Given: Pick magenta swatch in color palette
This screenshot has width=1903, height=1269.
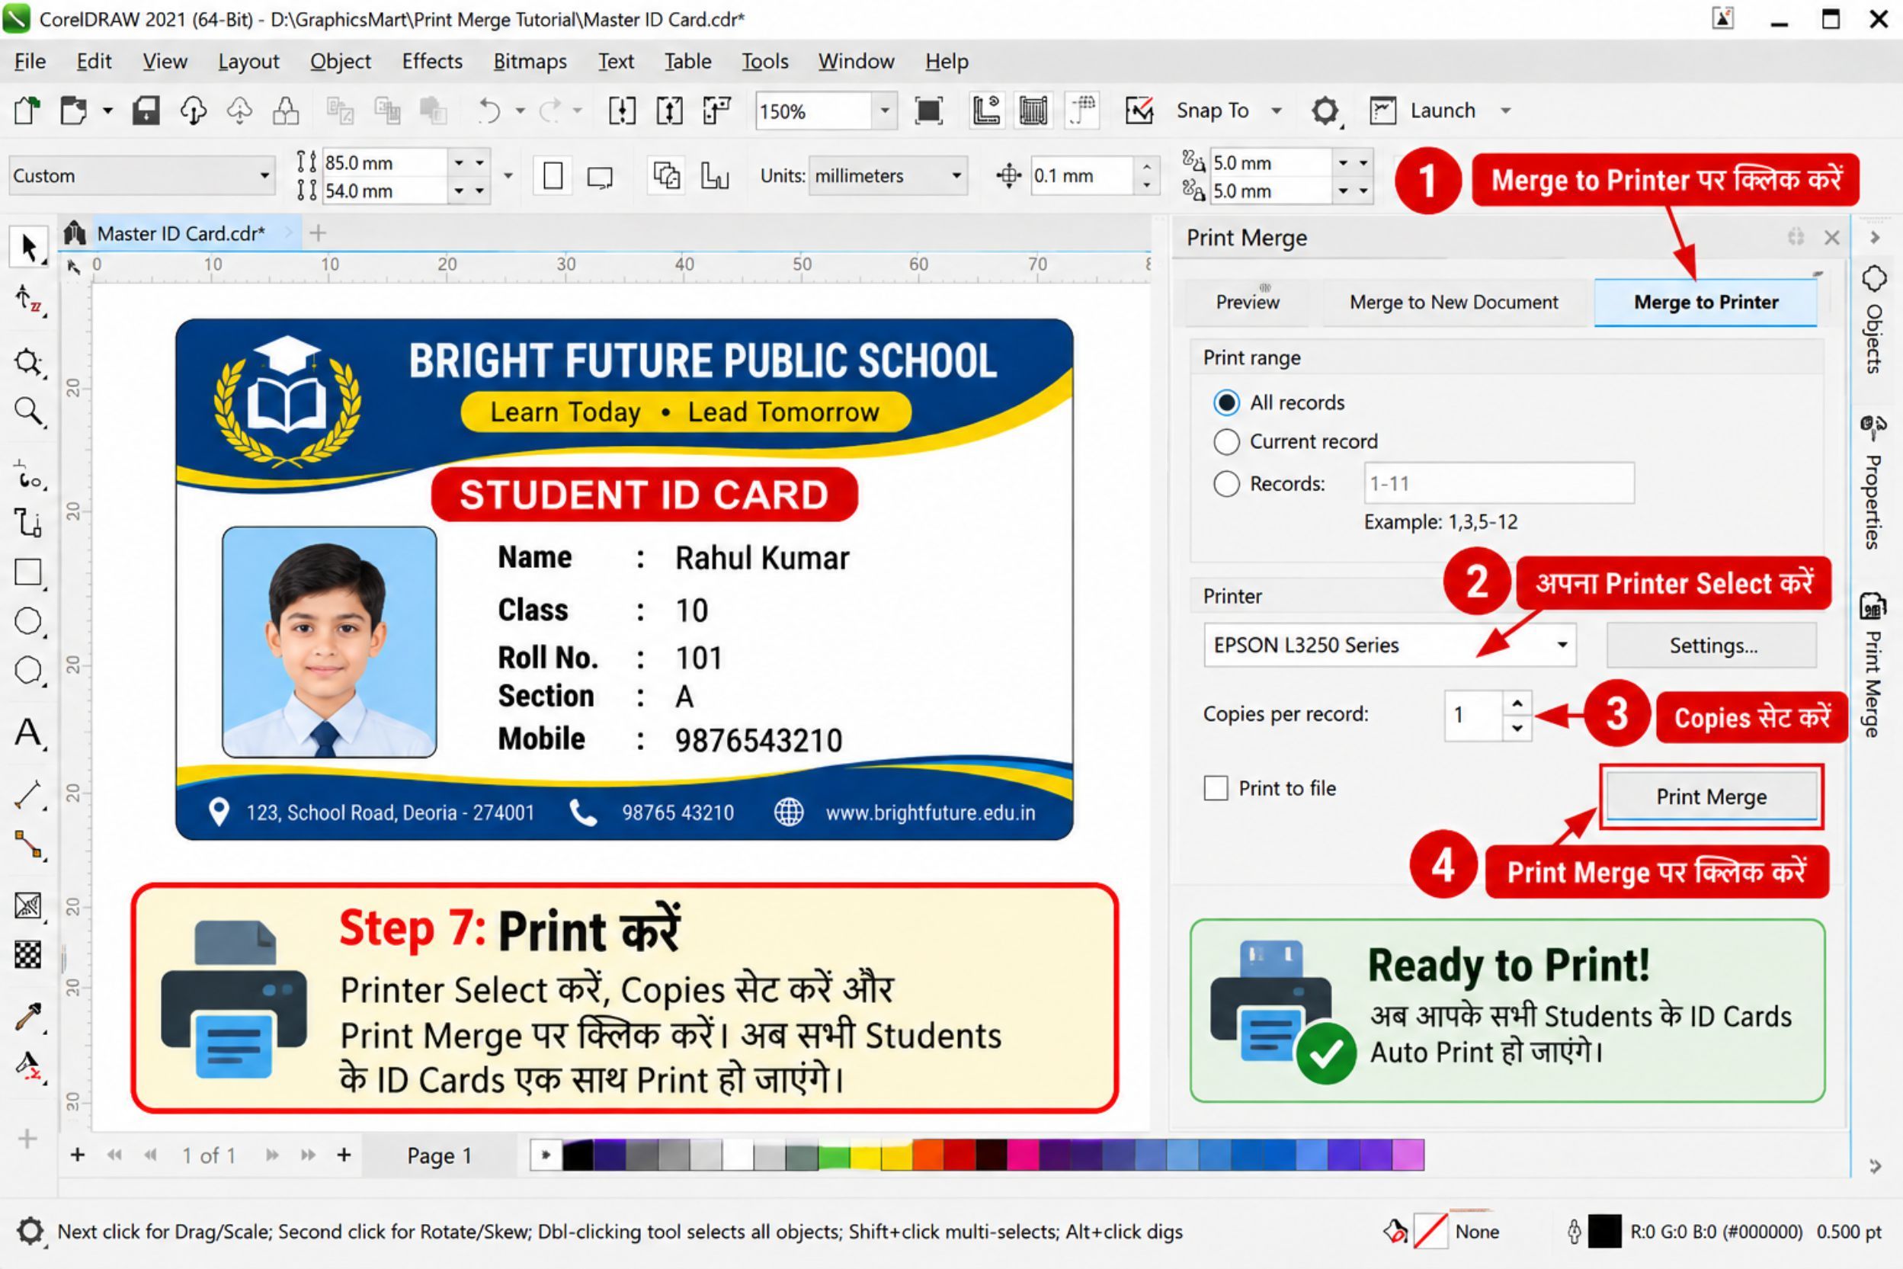Looking at the screenshot, I should [1024, 1154].
